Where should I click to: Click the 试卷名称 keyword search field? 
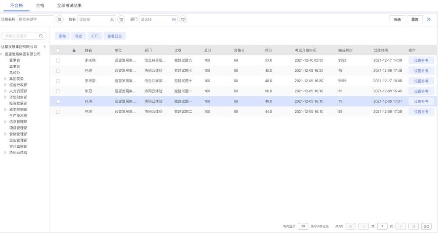(x=35, y=19)
